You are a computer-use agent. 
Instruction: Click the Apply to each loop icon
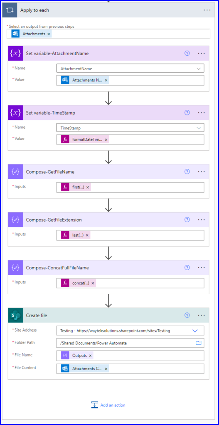(9, 10)
